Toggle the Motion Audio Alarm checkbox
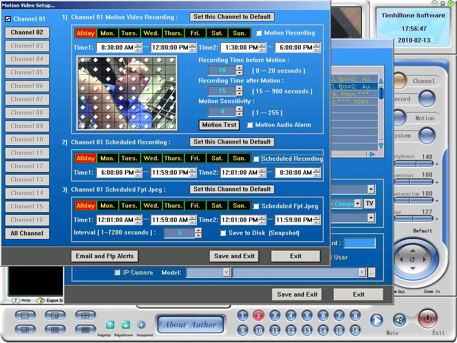This screenshot has width=457, height=343. click(x=250, y=125)
